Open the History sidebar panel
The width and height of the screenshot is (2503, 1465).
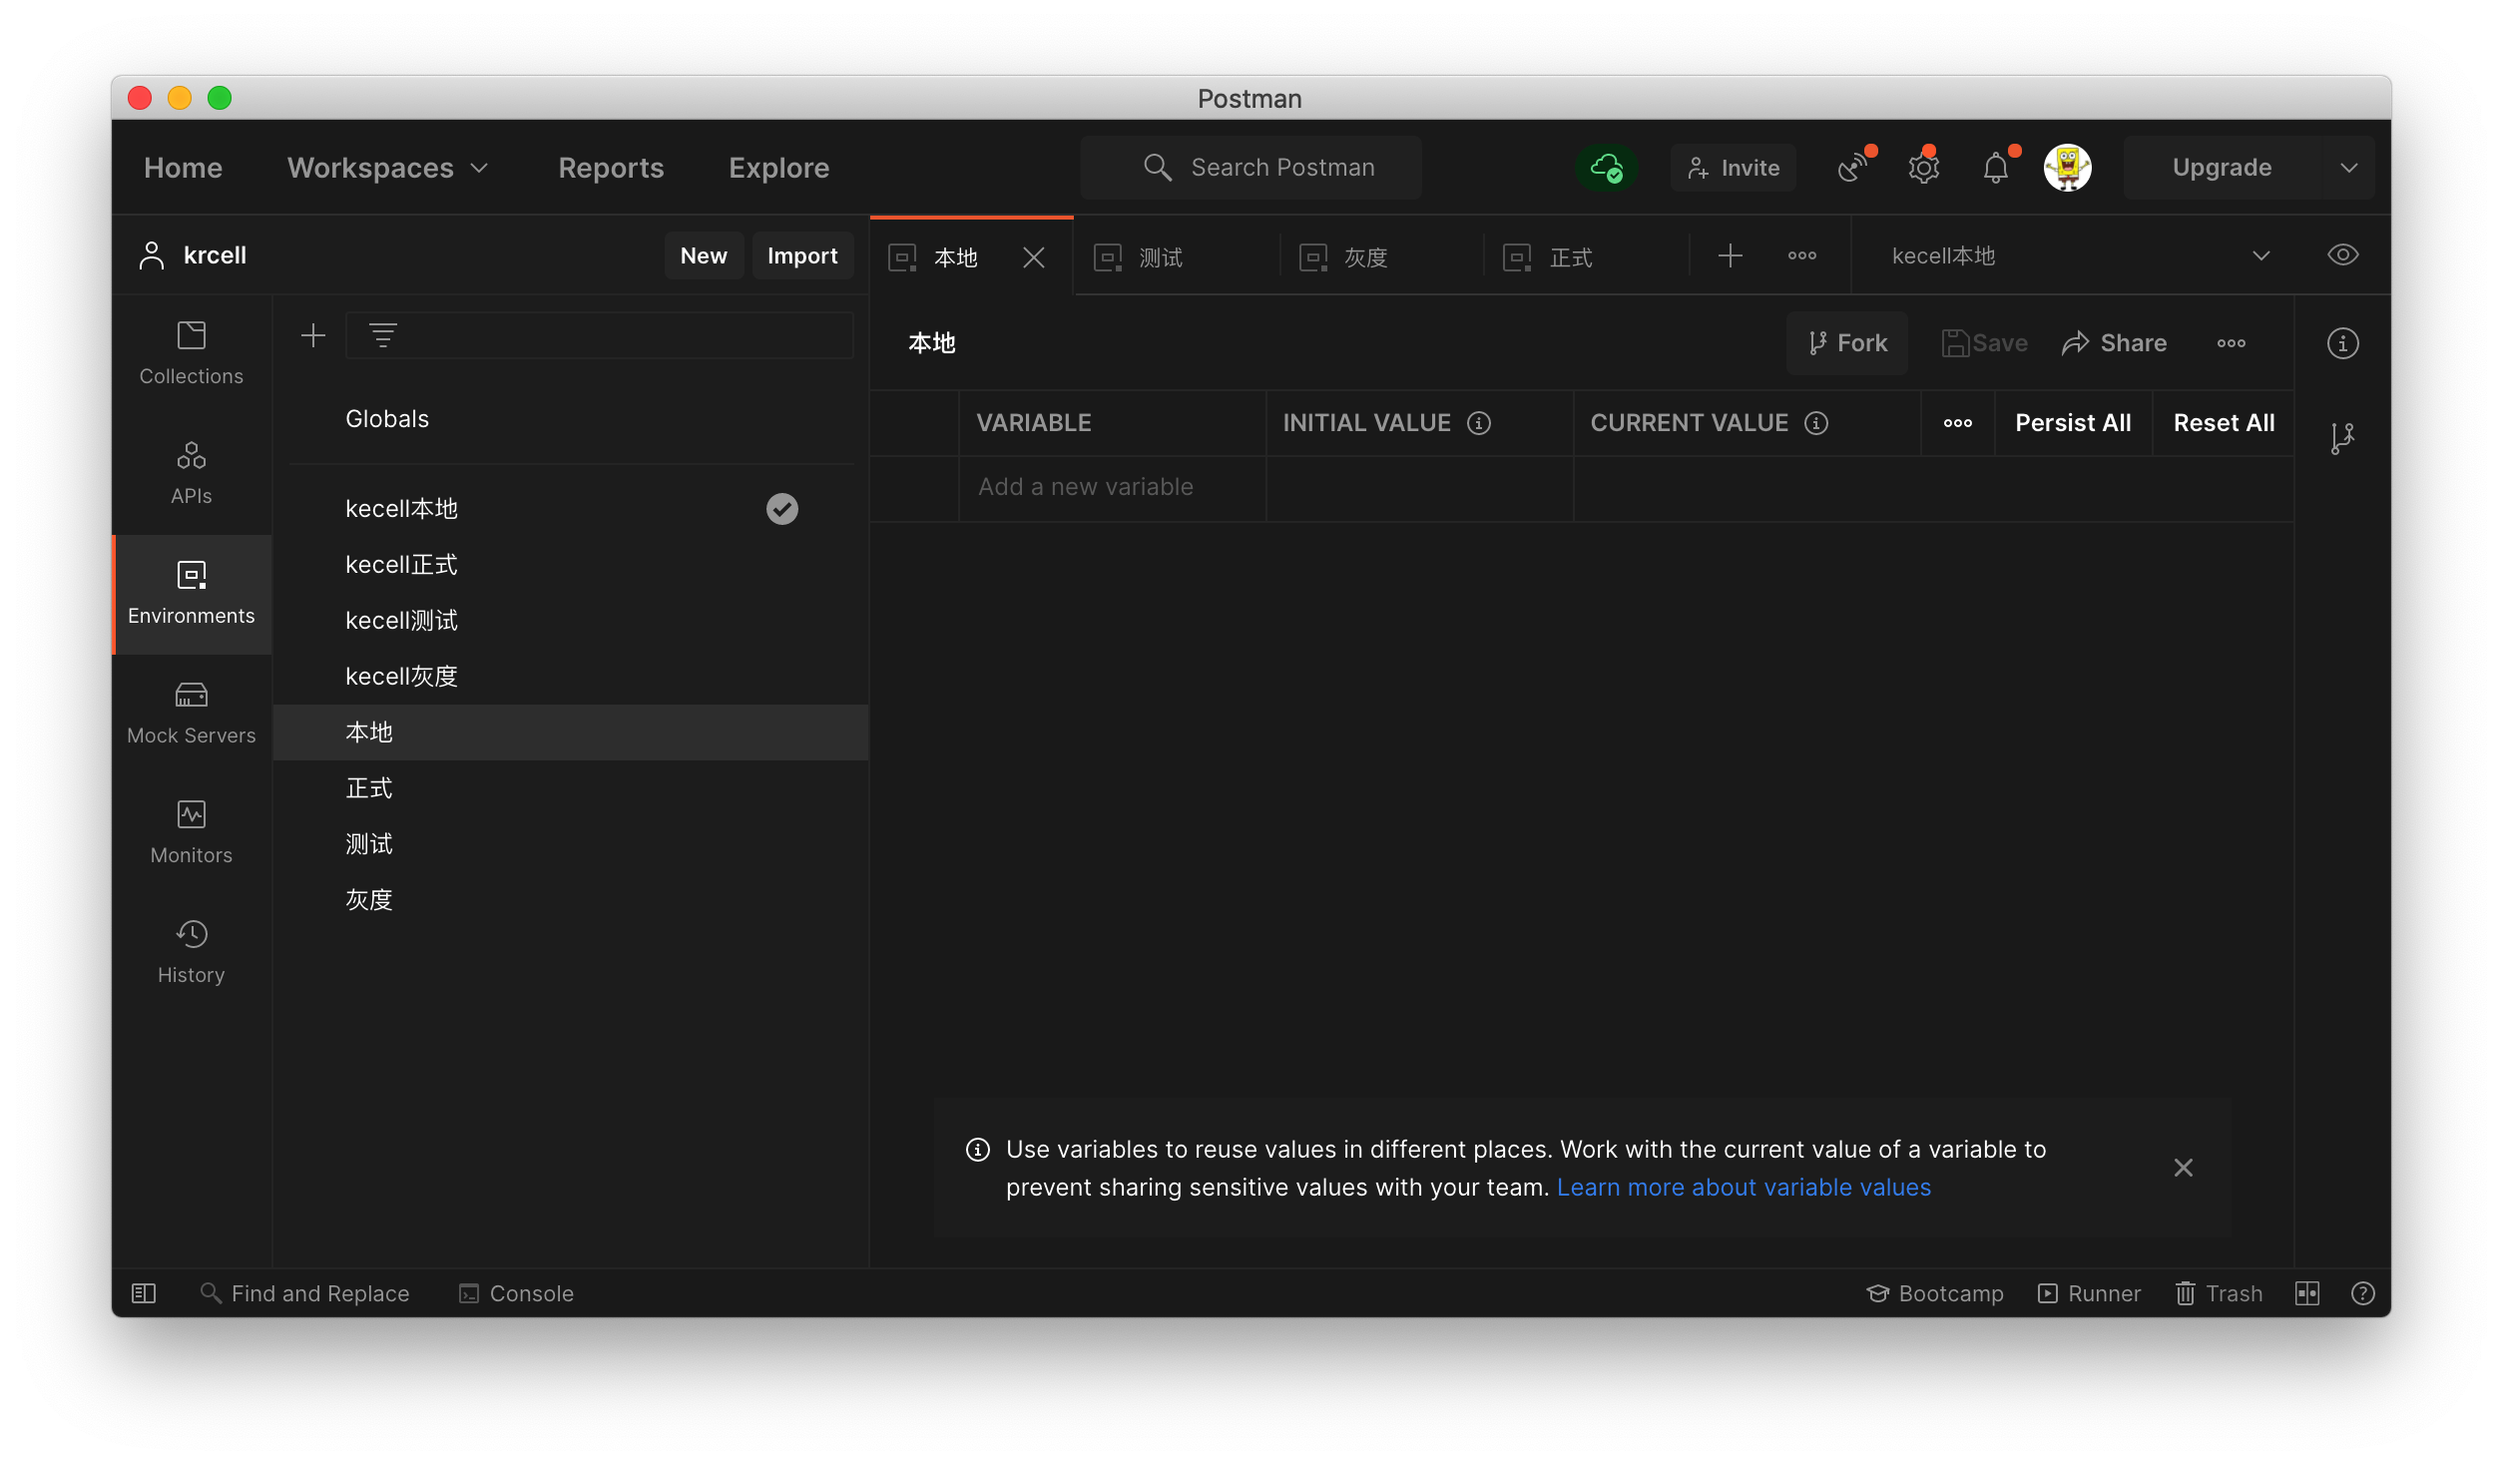(x=191, y=952)
